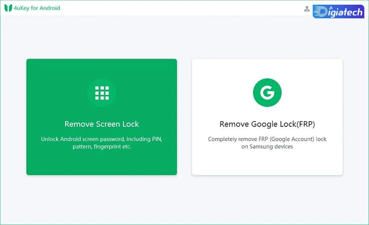Click the blank white area below the Samsung devices text
The width and height of the screenshot is (369, 225).
tap(267, 162)
